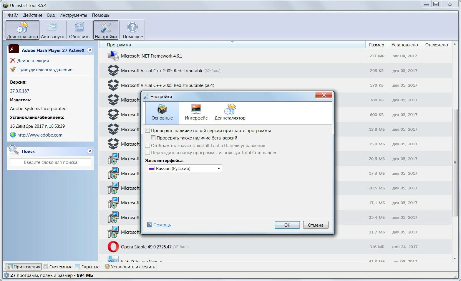The image size is (461, 281).
Task: Open the Помощь toolbar dropdown
Action: click(132, 30)
